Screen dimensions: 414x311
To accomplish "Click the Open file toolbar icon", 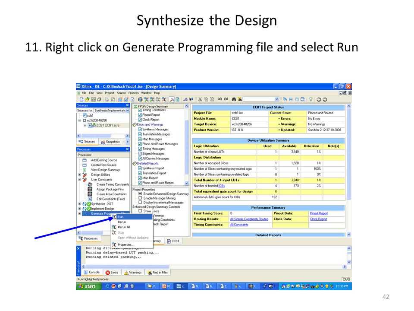I will coord(88,99).
